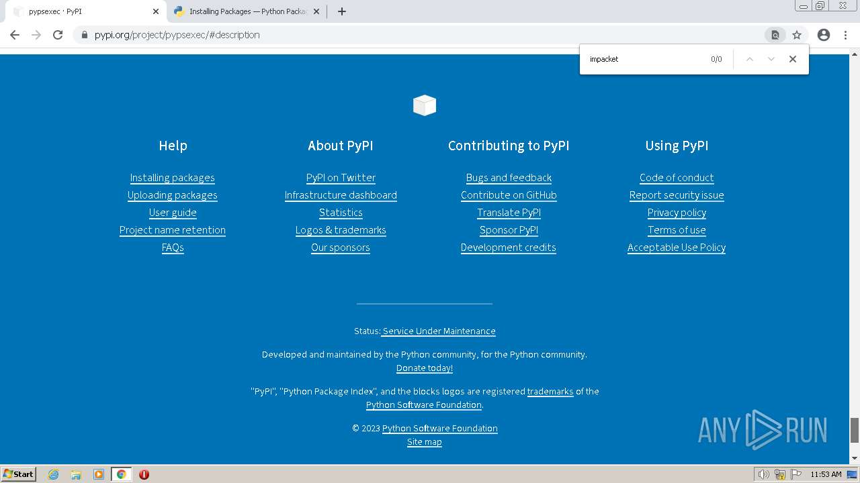Open the FAQs link

coord(173,248)
